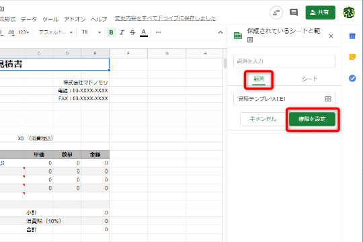The image size is (363, 242).
Task: Select the シート tab
Action: [309, 79]
